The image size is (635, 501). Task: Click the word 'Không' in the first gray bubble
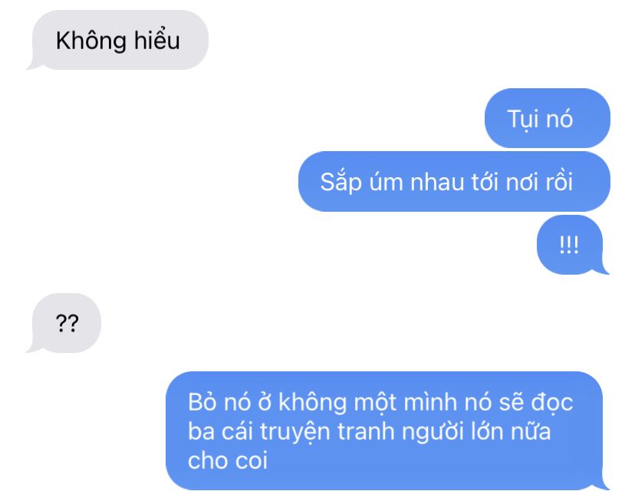pos(91,41)
